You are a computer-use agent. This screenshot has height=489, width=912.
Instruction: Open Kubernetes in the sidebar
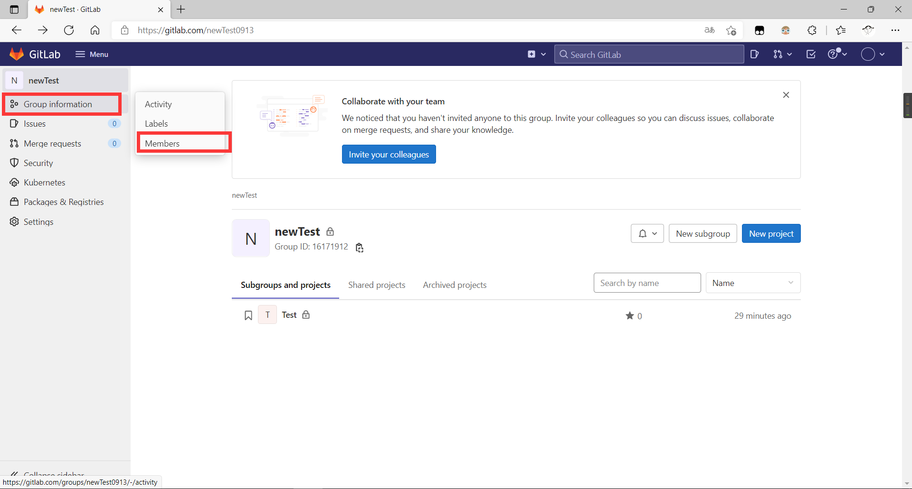tap(65, 182)
